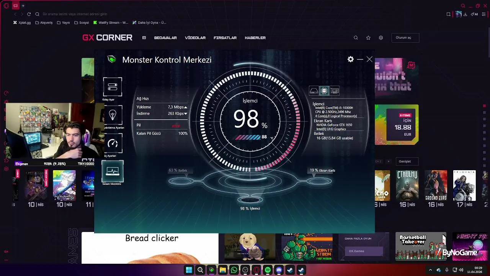The image size is (490, 276).
Task: Open the GX Corner tab
Action: [x=16, y=6]
